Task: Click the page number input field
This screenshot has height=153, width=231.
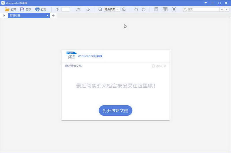Action: click(x=66, y=9)
